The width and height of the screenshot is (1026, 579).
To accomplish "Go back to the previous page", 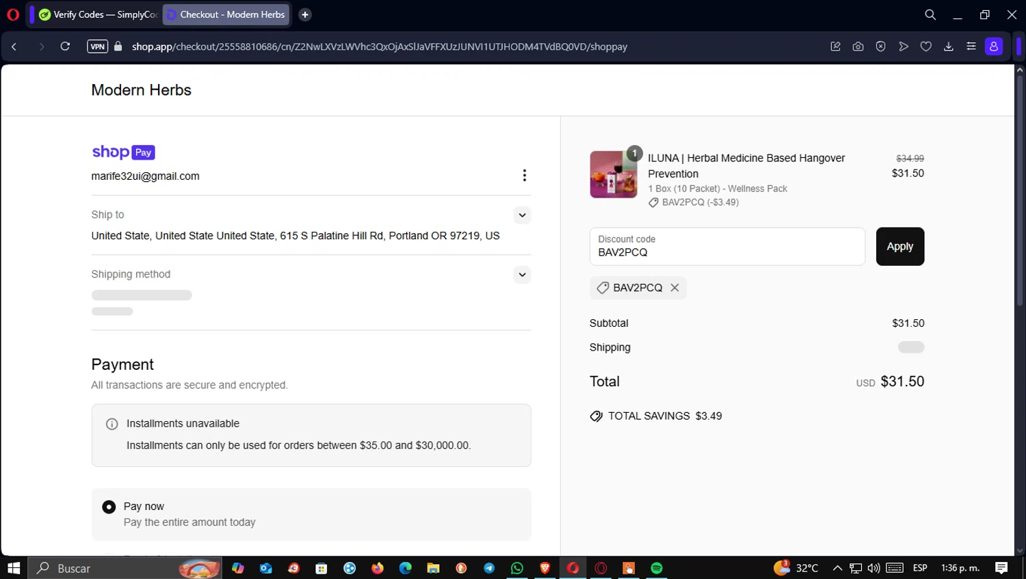I will pos(14,46).
